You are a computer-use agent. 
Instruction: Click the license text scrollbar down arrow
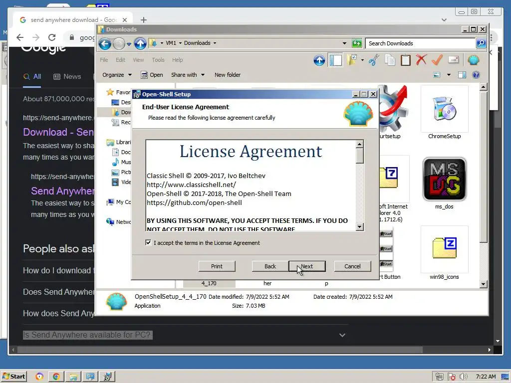pos(359,227)
